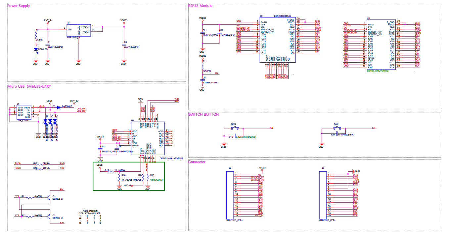This screenshot has width=449, height=233.
Task: Click the R11 resistor designator
Action: [204, 61]
